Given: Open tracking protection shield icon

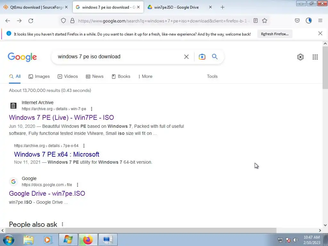Looking at the screenshot, I should [63, 20].
